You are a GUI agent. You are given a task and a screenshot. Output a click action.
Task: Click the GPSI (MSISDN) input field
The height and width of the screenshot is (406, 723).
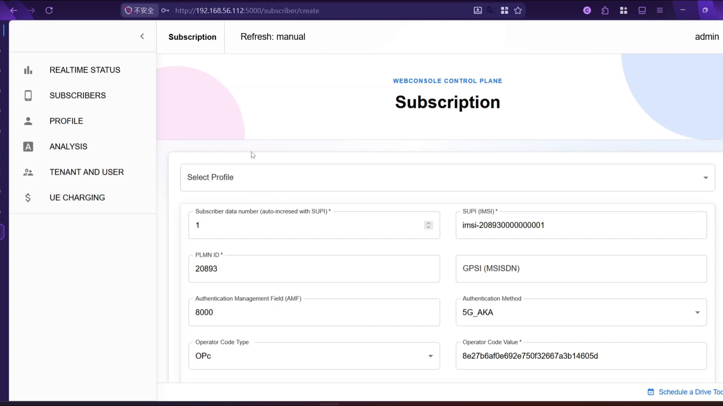pyautogui.click(x=581, y=269)
